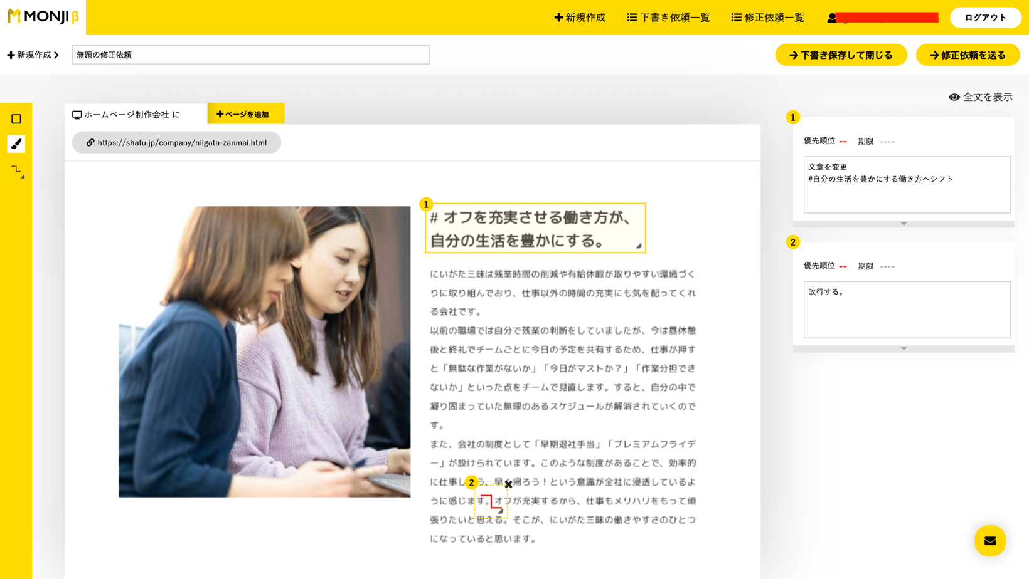
Task: Select the rectangle annotation tool
Action: [x=16, y=119]
